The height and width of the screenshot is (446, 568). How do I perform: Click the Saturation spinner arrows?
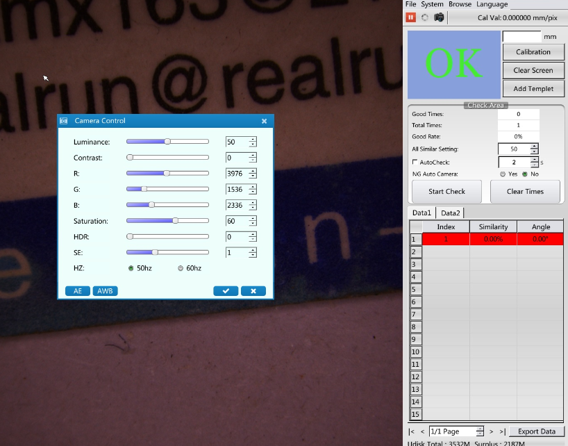pos(253,221)
